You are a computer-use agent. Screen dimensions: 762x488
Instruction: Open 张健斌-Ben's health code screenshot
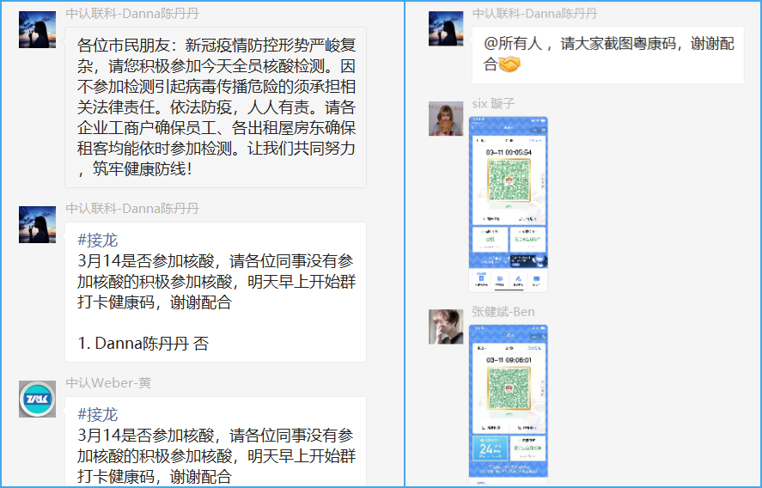(x=509, y=400)
